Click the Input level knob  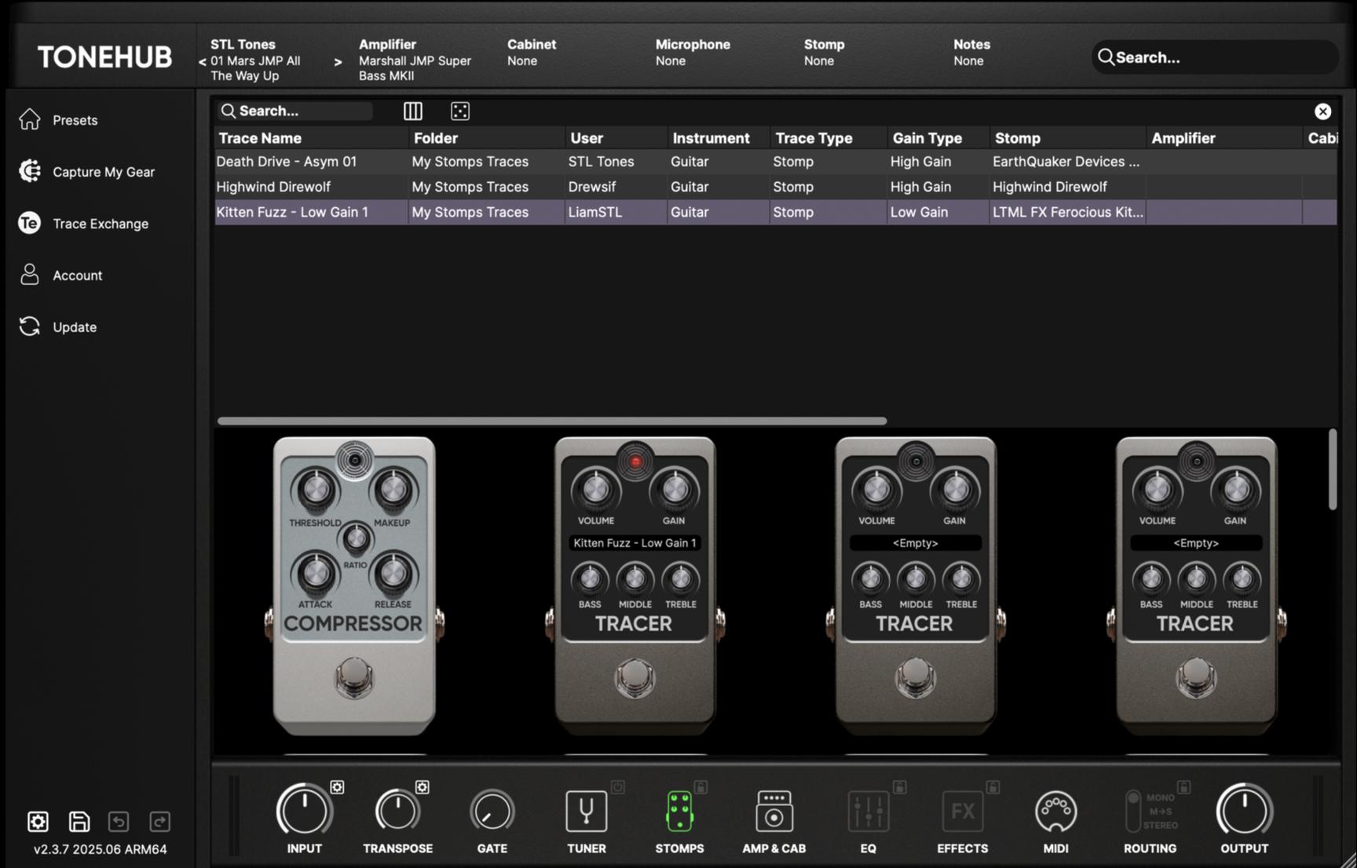(x=304, y=811)
